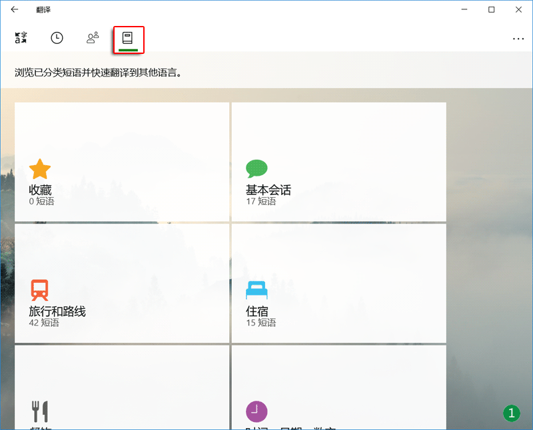Click the purple clock icon
533x430 pixels.
tap(257, 411)
